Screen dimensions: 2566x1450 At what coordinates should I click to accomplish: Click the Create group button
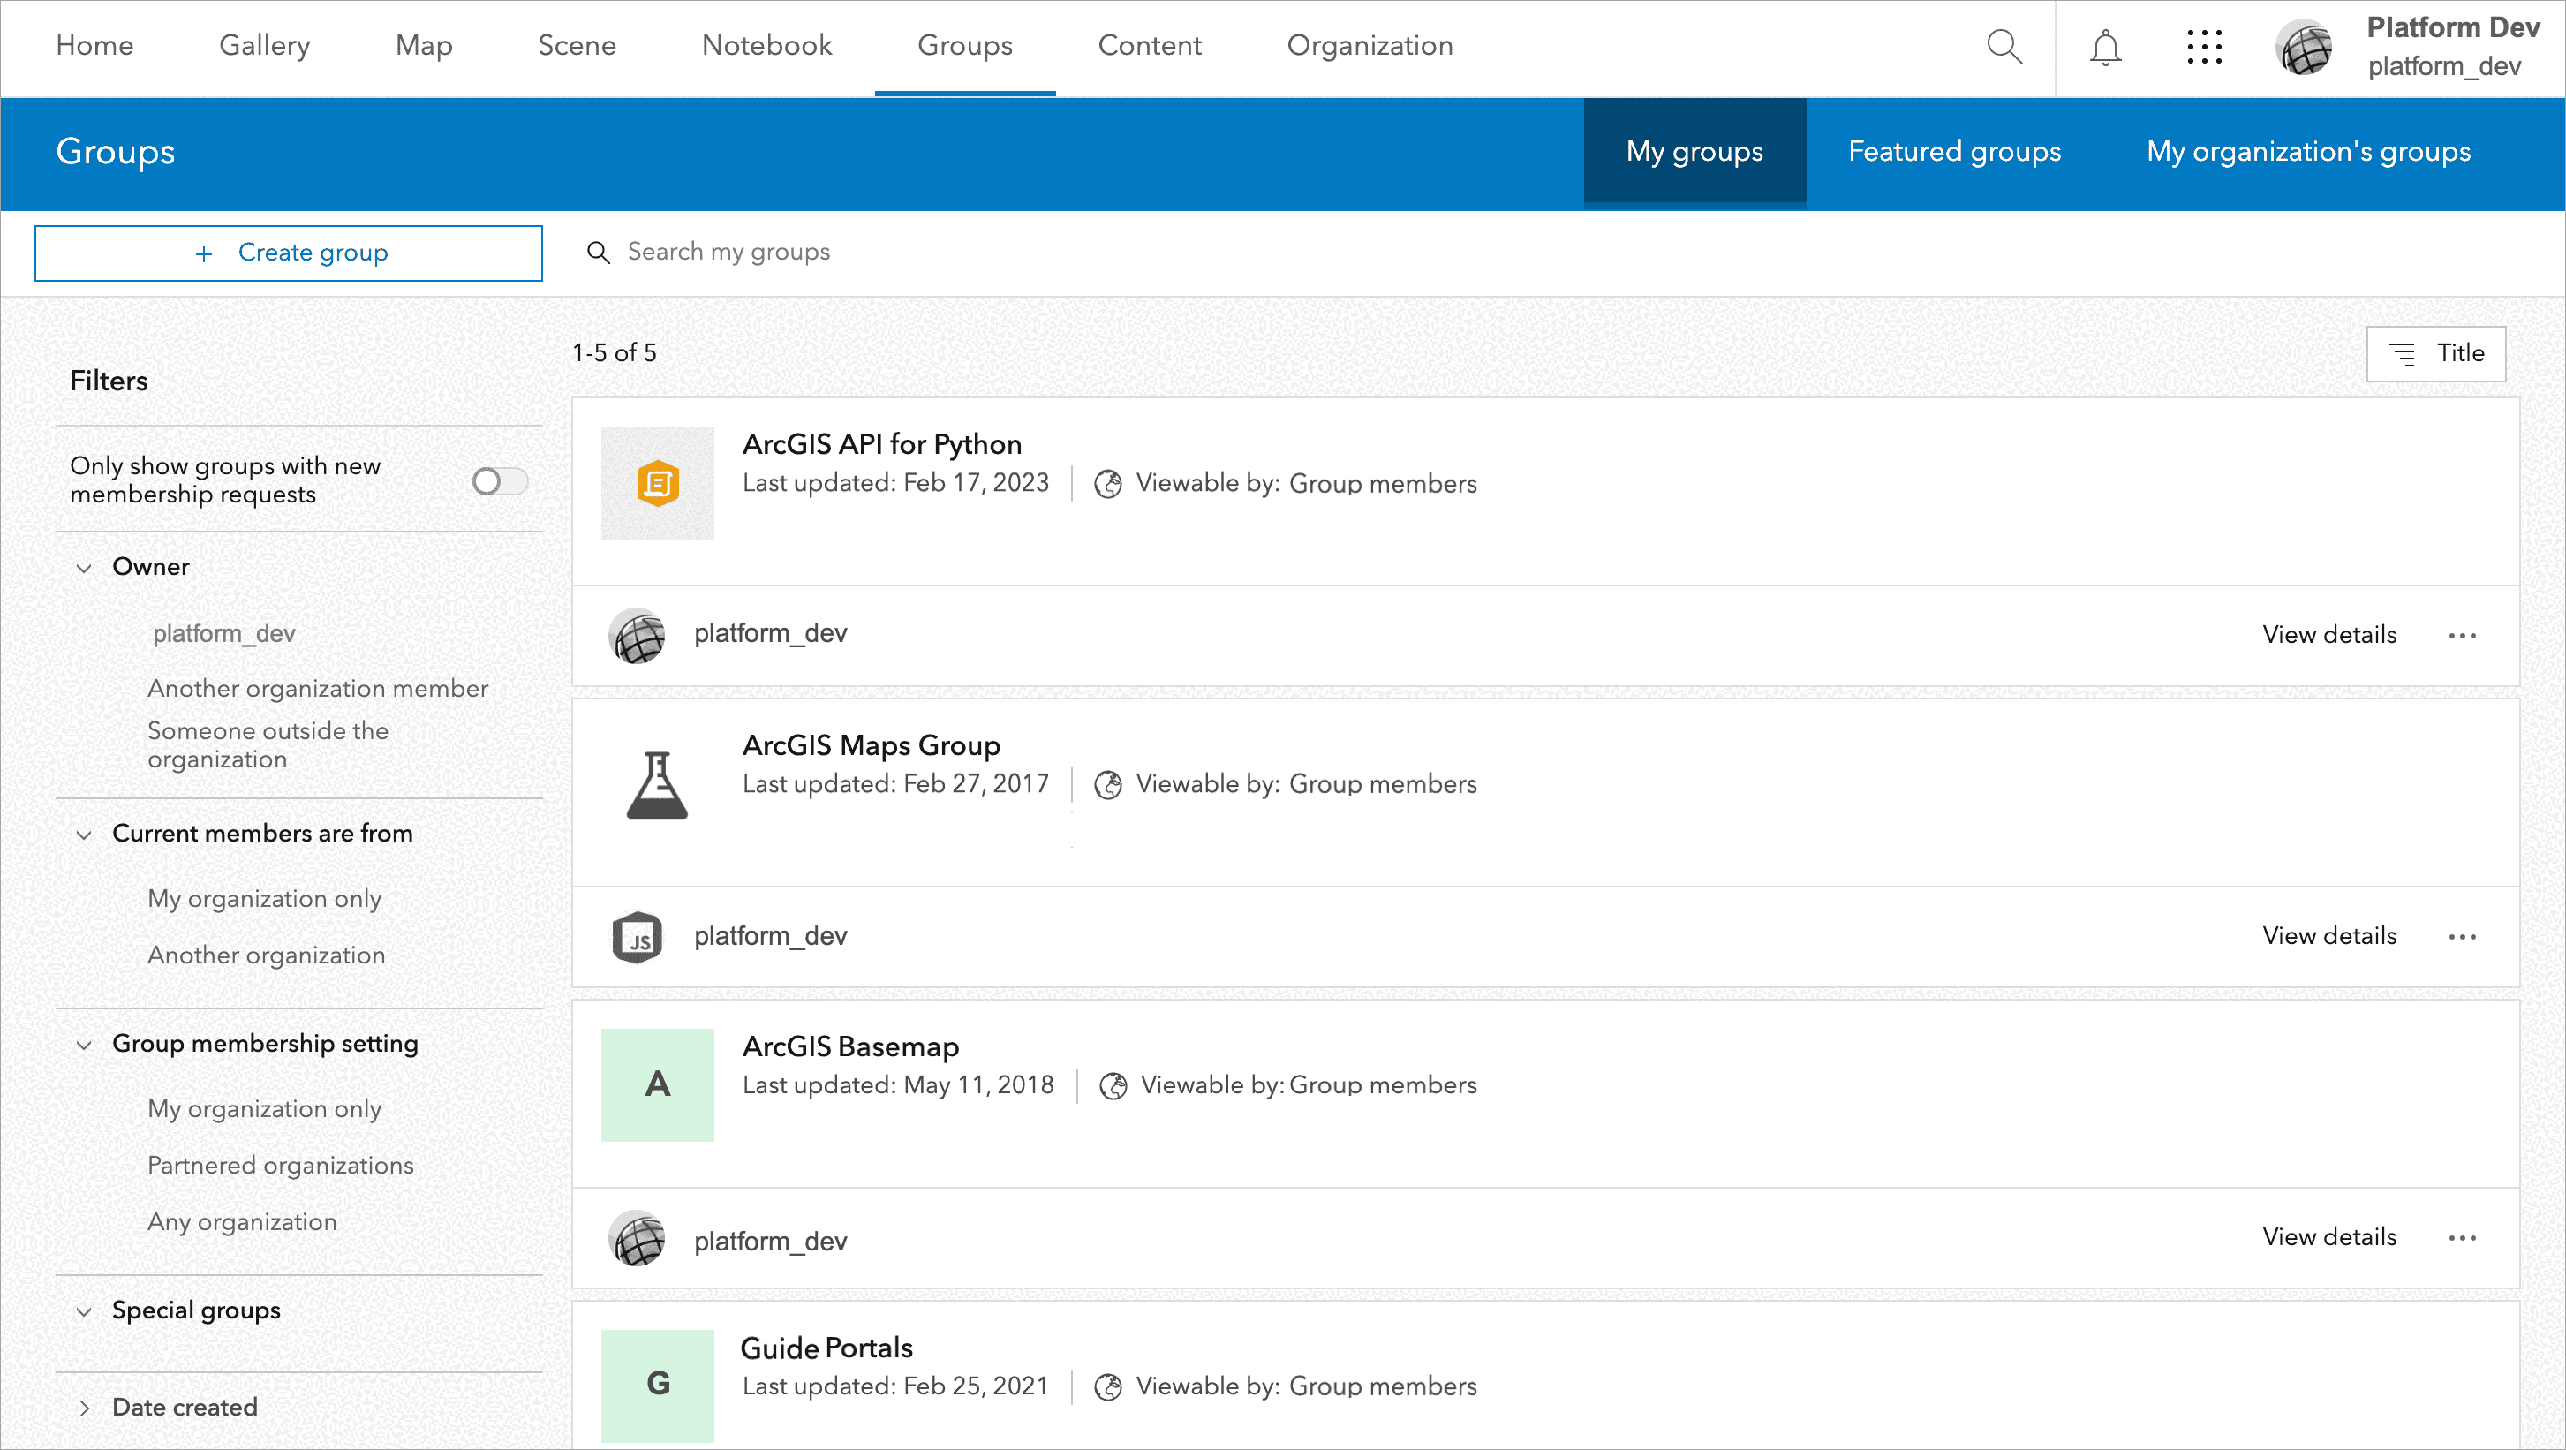click(288, 252)
